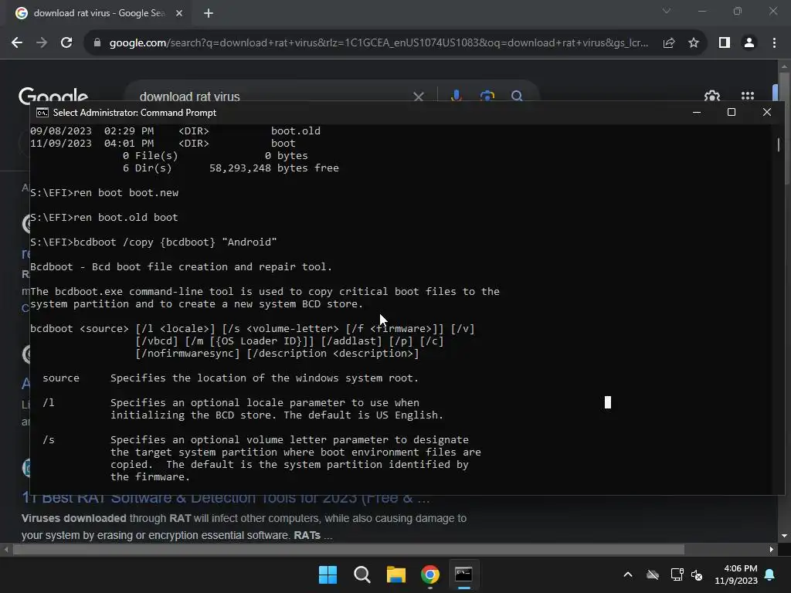Viewport: 791px width, 593px height.
Task: Show hidden system tray icons
Action: coord(628,574)
